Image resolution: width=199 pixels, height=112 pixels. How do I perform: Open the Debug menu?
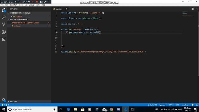click(31, 5)
